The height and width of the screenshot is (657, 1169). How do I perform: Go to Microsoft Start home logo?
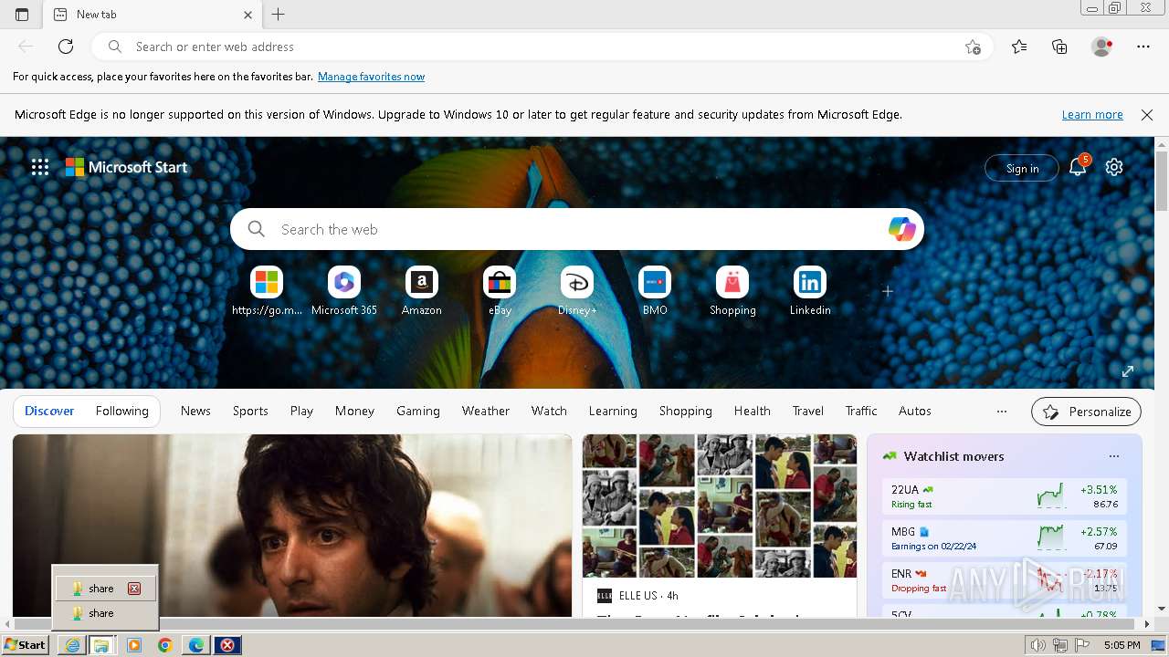coord(126,167)
